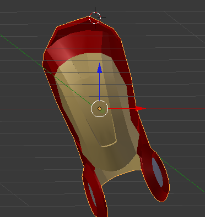Click the 3D cursor crosshair at rocket tip
The height and width of the screenshot is (217, 205).
(x=95, y=18)
